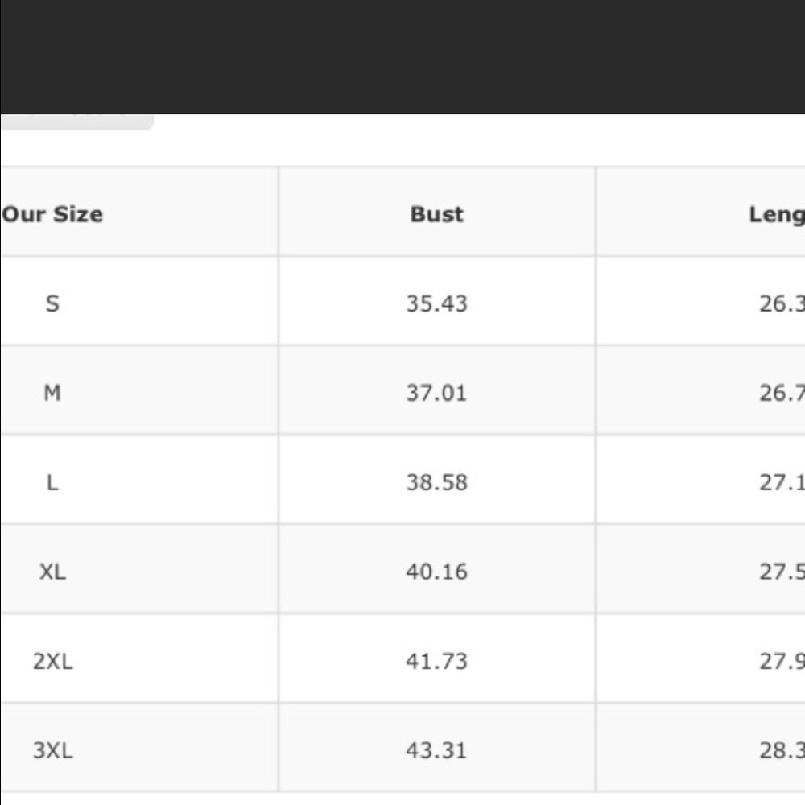Screen dimensions: 805x805
Task: Click the length value in the XL row
Action: pos(781,572)
